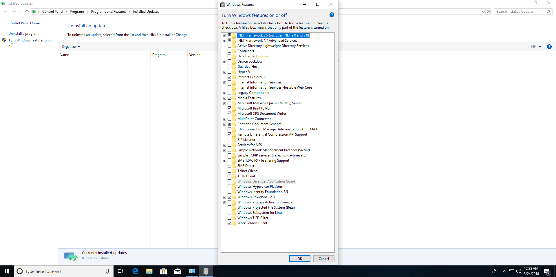The image size is (556, 277).
Task: Show hidden system tray icons
Action: pos(505,271)
